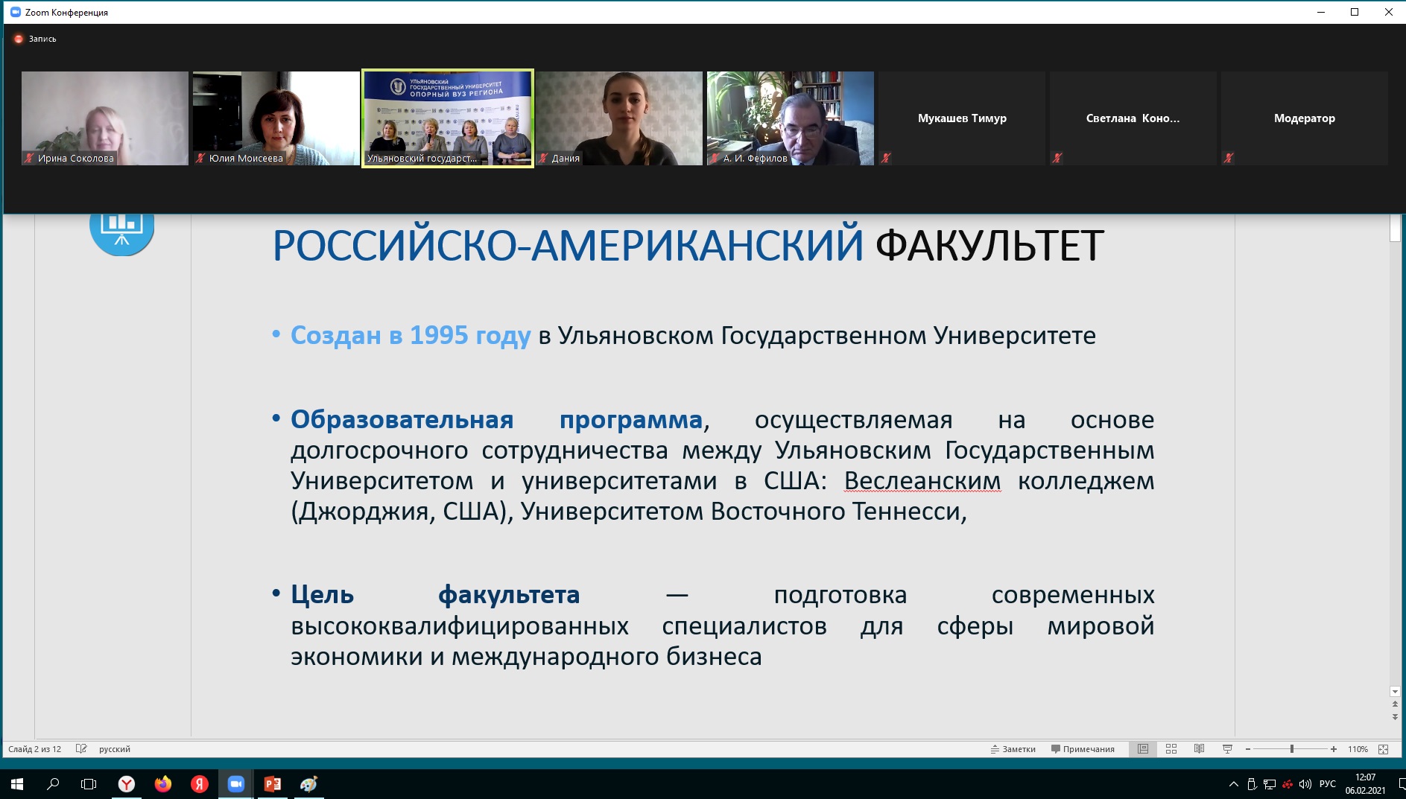Click slide title РОССИЙСКО-АМЕРИКАНСКИЙ ФАКУЛЬТЕТ
Image resolution: width=1406 pixels, height=799 pixels.
pyautogui.click(x=688, y=246)
